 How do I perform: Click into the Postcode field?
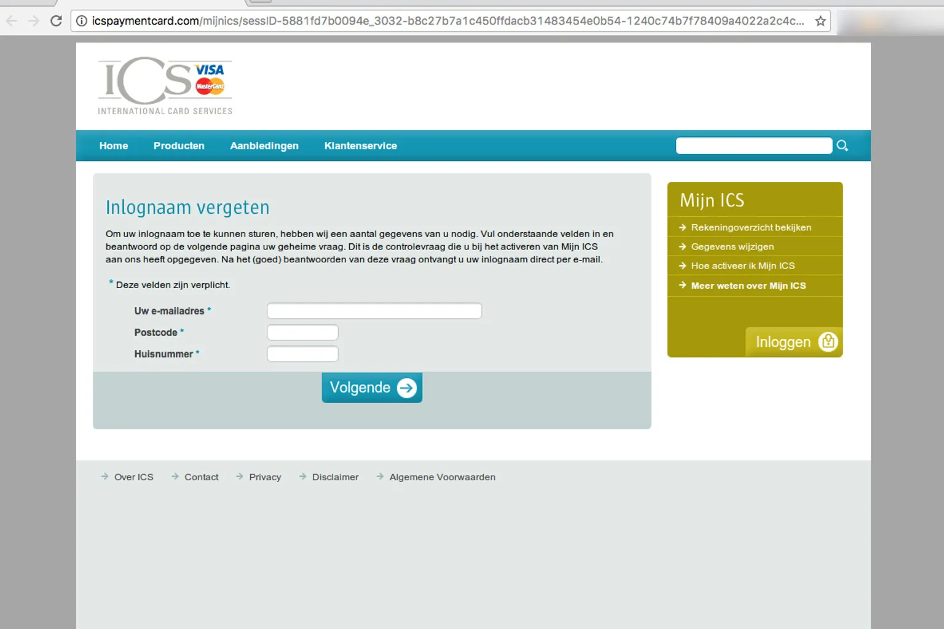302,332
